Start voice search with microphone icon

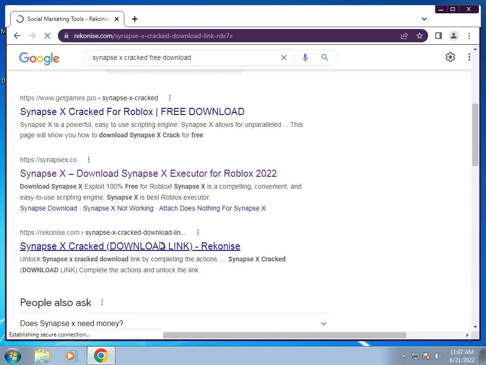click(305, 58)
